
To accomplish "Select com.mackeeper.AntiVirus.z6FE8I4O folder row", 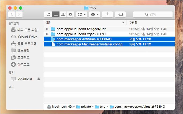I will pyautogui.click(x=109, y=39).
